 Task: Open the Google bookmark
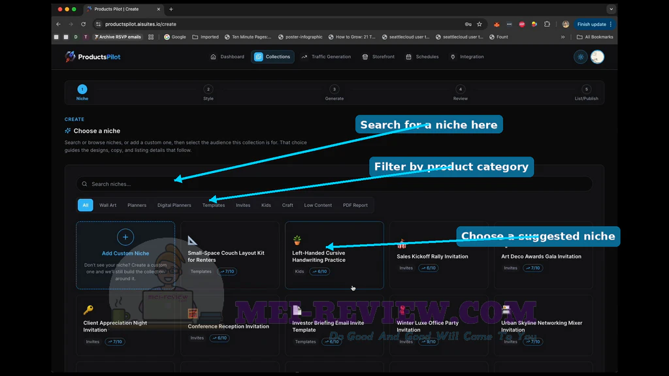(x=175, y=37)
